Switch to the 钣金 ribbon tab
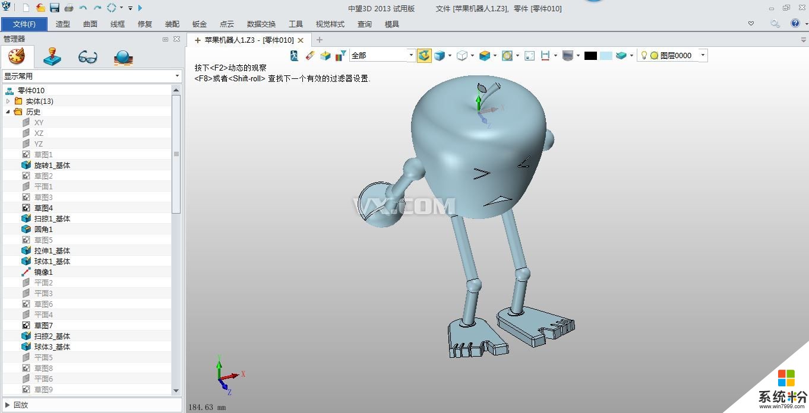 pos(200,24)
